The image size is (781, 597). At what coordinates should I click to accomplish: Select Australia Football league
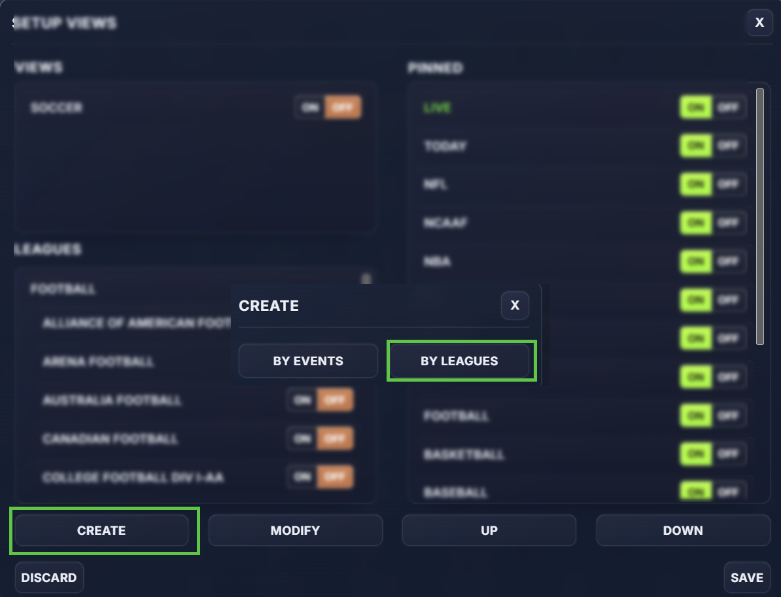click(x=112, y=400)
